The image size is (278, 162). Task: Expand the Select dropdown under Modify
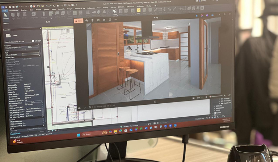[x=6, y=23]
